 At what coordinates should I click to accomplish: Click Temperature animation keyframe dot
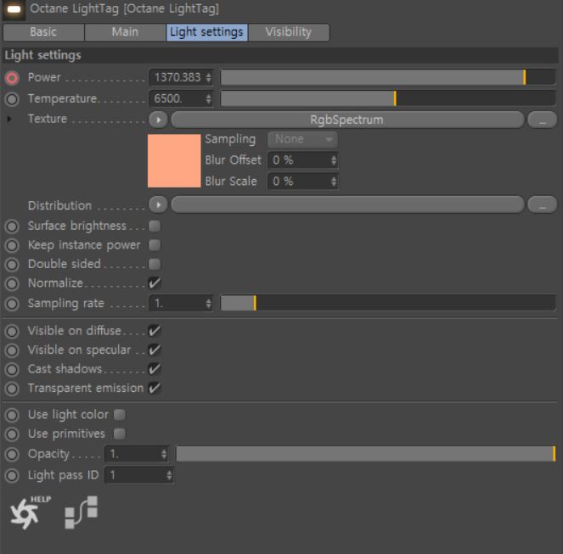pyautogui.click(x=12, y=99)
